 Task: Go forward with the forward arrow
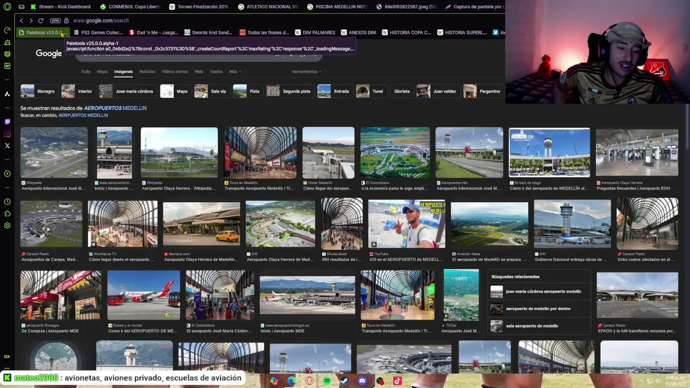(31, 20)
